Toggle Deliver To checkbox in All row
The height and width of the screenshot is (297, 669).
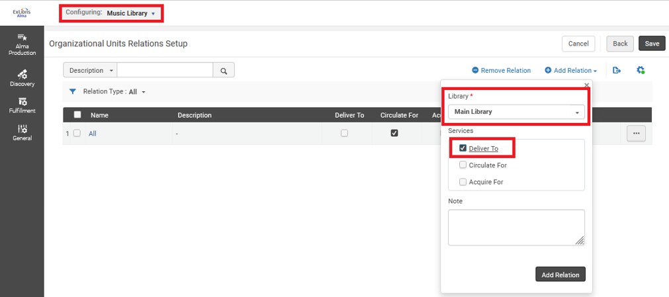344,133
